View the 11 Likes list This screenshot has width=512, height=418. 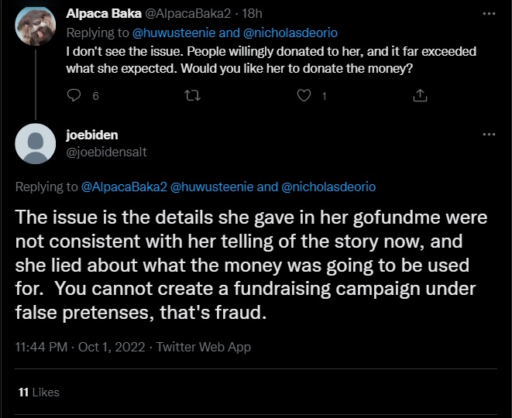[x=39, y=392]
